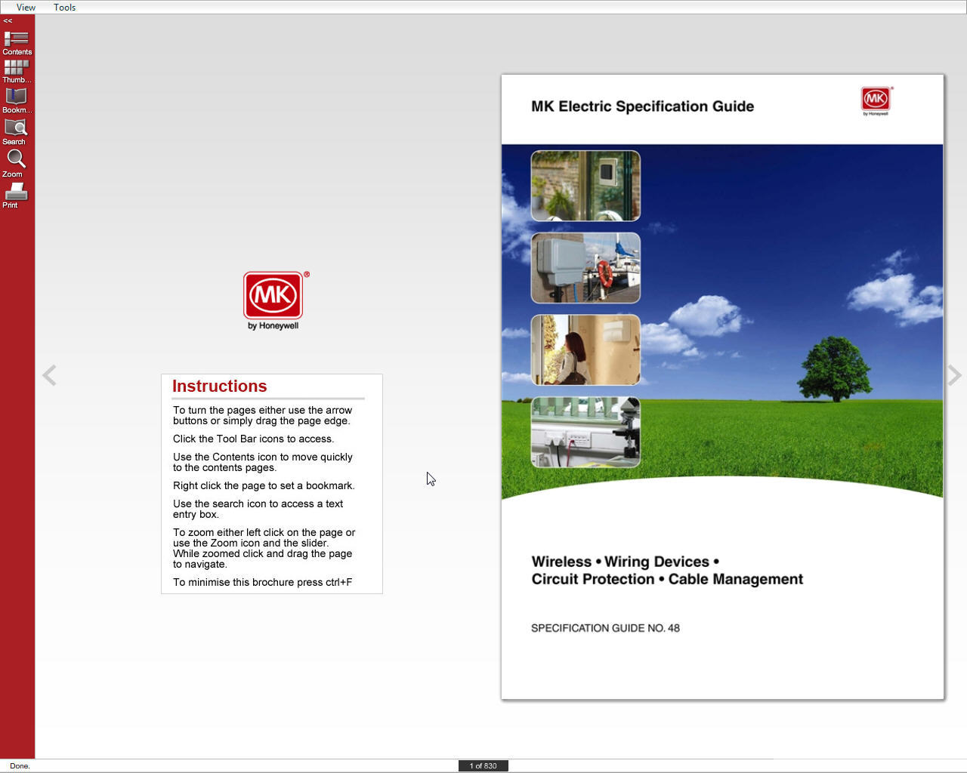The width and height of the screenshot is (967, 773).
Task: Click the marina enclosure cover photo
Action: pyautogui.click(x=585, y=268)
